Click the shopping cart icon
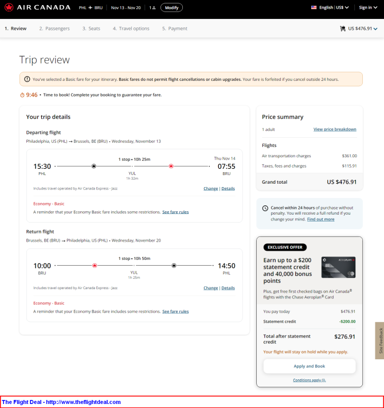 343,29
